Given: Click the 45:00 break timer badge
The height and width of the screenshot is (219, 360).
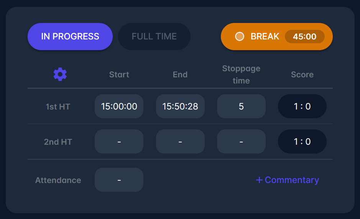Looking at the screenshot, I should tap(304, 37).
